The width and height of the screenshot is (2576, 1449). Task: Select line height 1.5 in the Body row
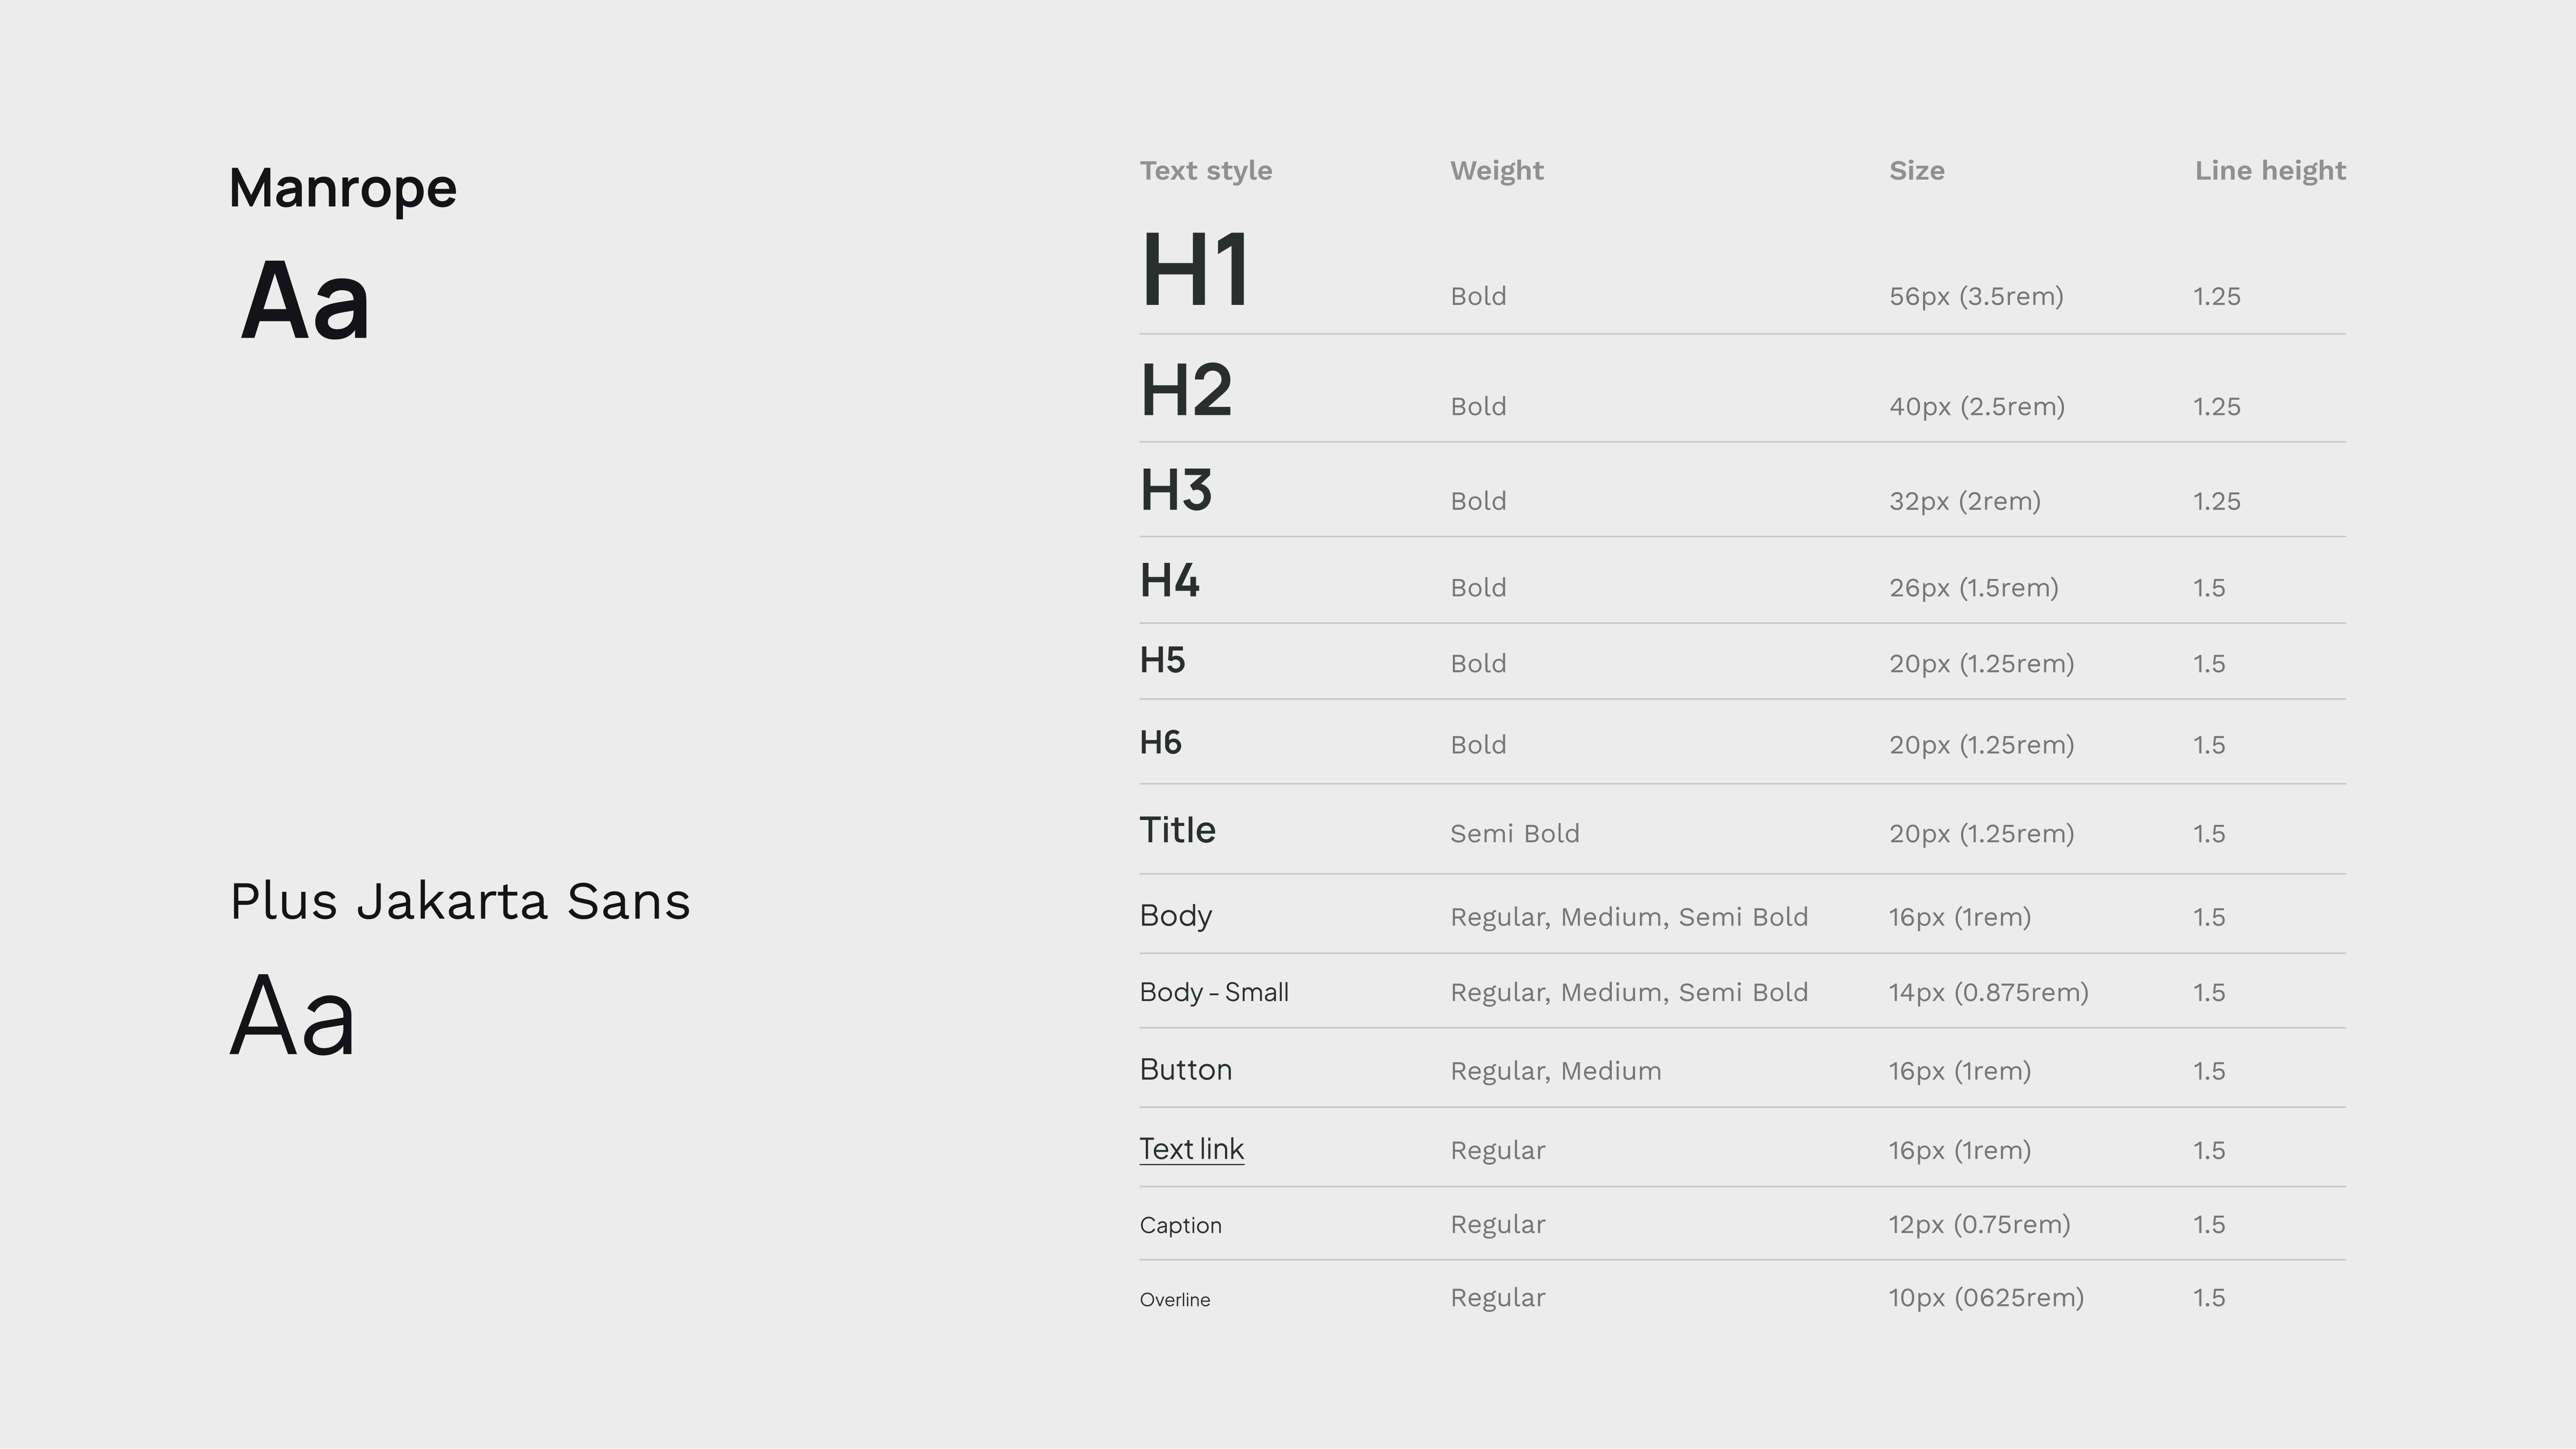pos(2209,918)
